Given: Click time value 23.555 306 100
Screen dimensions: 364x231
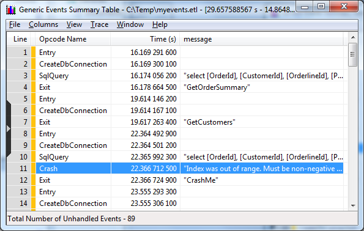Looking at the screenshot, I should [x=154, y=203].
